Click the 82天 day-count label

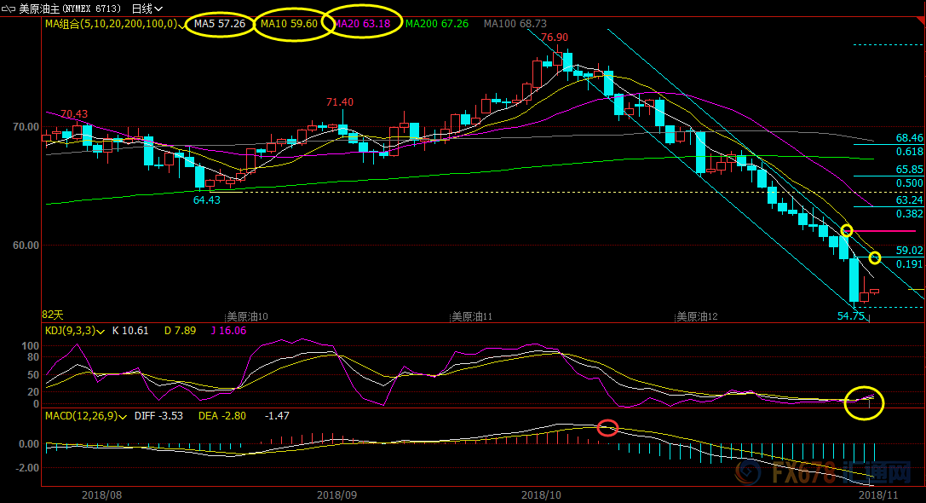pyautogui.click(x=53, y=315)
